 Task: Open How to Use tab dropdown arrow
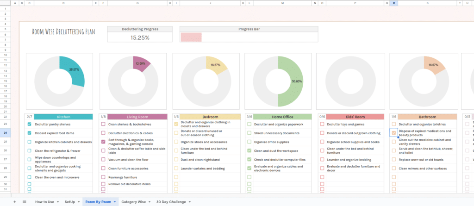point(57,202)
